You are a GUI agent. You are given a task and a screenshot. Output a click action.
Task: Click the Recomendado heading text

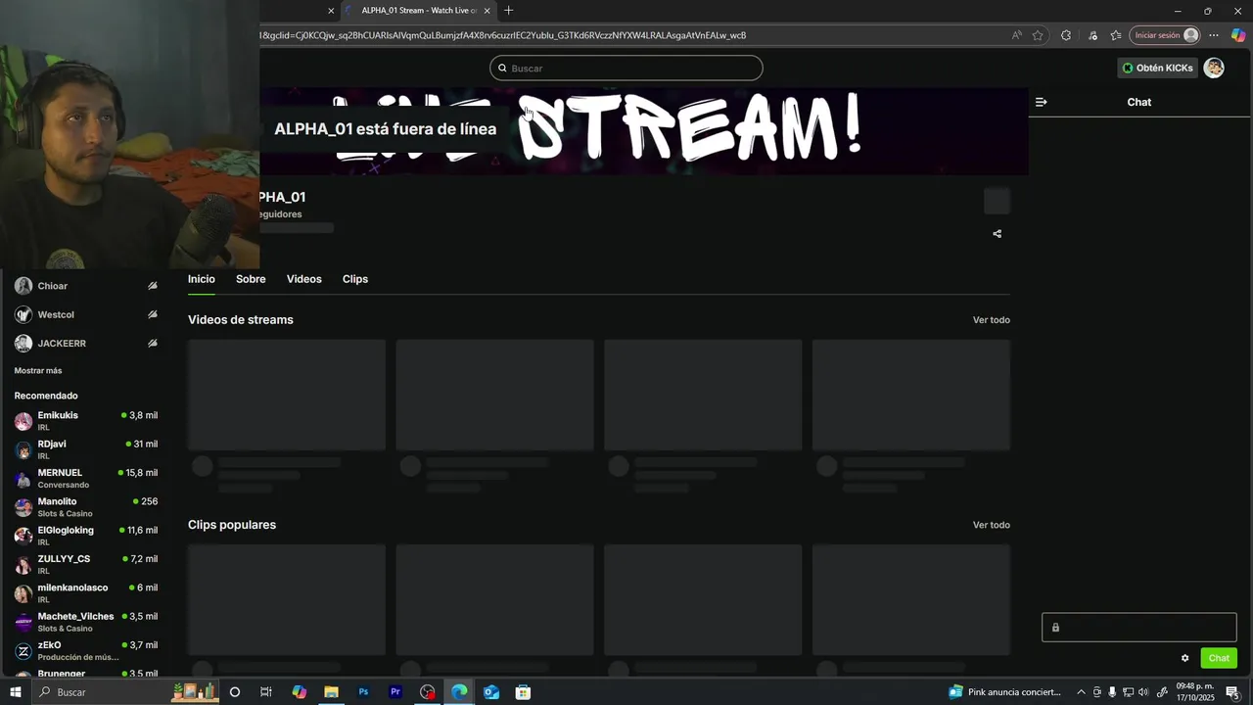pyautogui.click(x=46, y=396)
